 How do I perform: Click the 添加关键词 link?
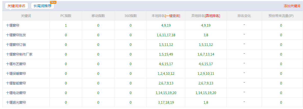tap(292, 6)
